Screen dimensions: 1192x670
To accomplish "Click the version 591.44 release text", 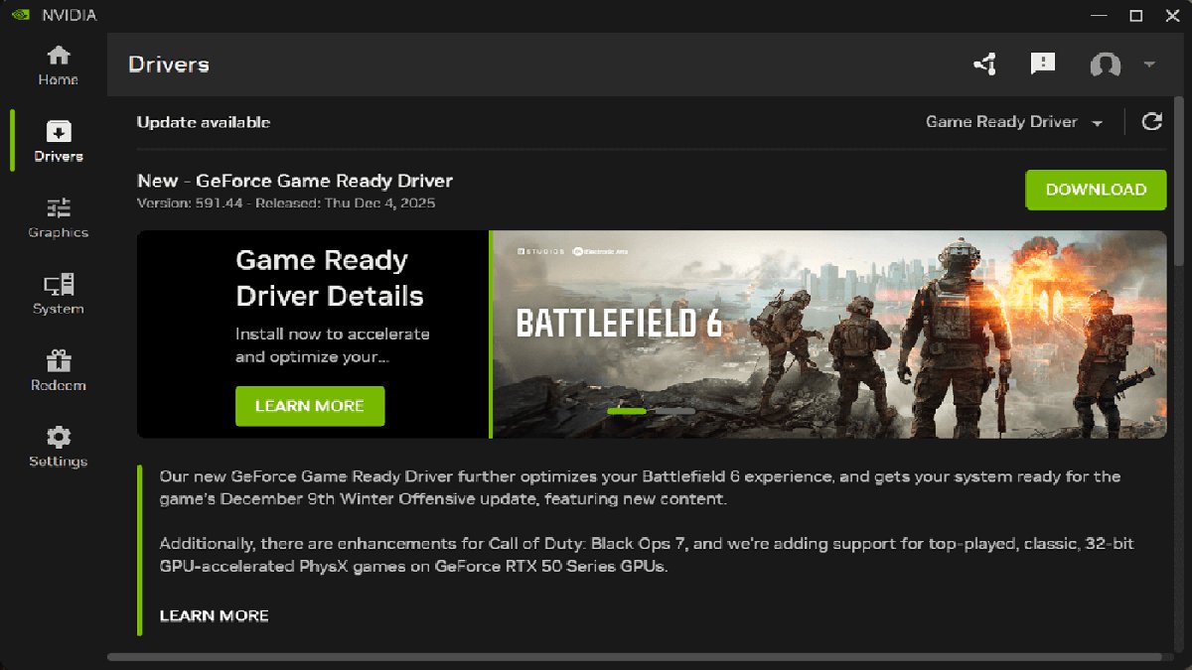I will (x=286, y=203).
